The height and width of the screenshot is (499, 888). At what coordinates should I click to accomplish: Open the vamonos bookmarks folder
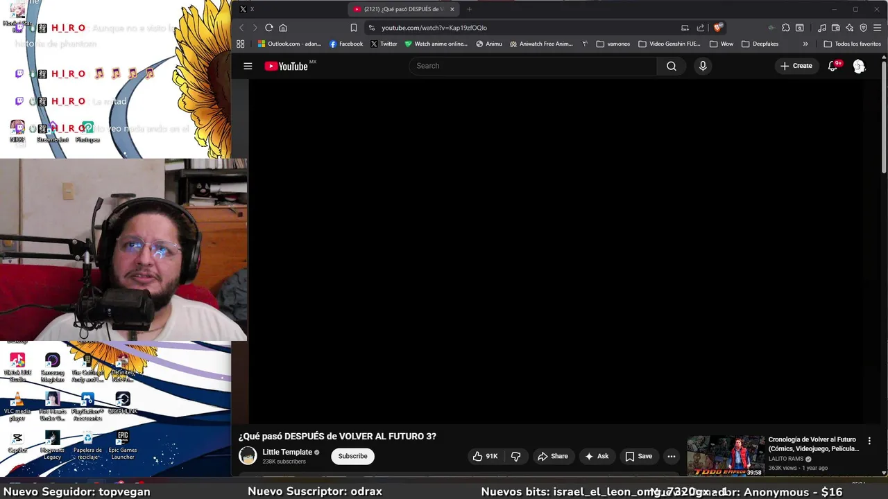point(613,44)
